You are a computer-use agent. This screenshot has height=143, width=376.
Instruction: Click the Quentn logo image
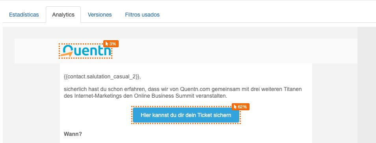[86, 51]
